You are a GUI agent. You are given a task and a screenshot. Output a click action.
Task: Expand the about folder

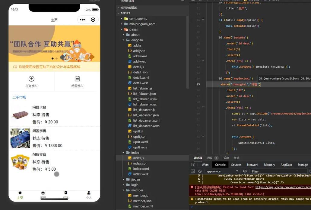pyautogui.click(x=123, y=35)
